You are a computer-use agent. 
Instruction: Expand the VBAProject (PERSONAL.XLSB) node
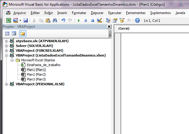click(x=6, y=84)
